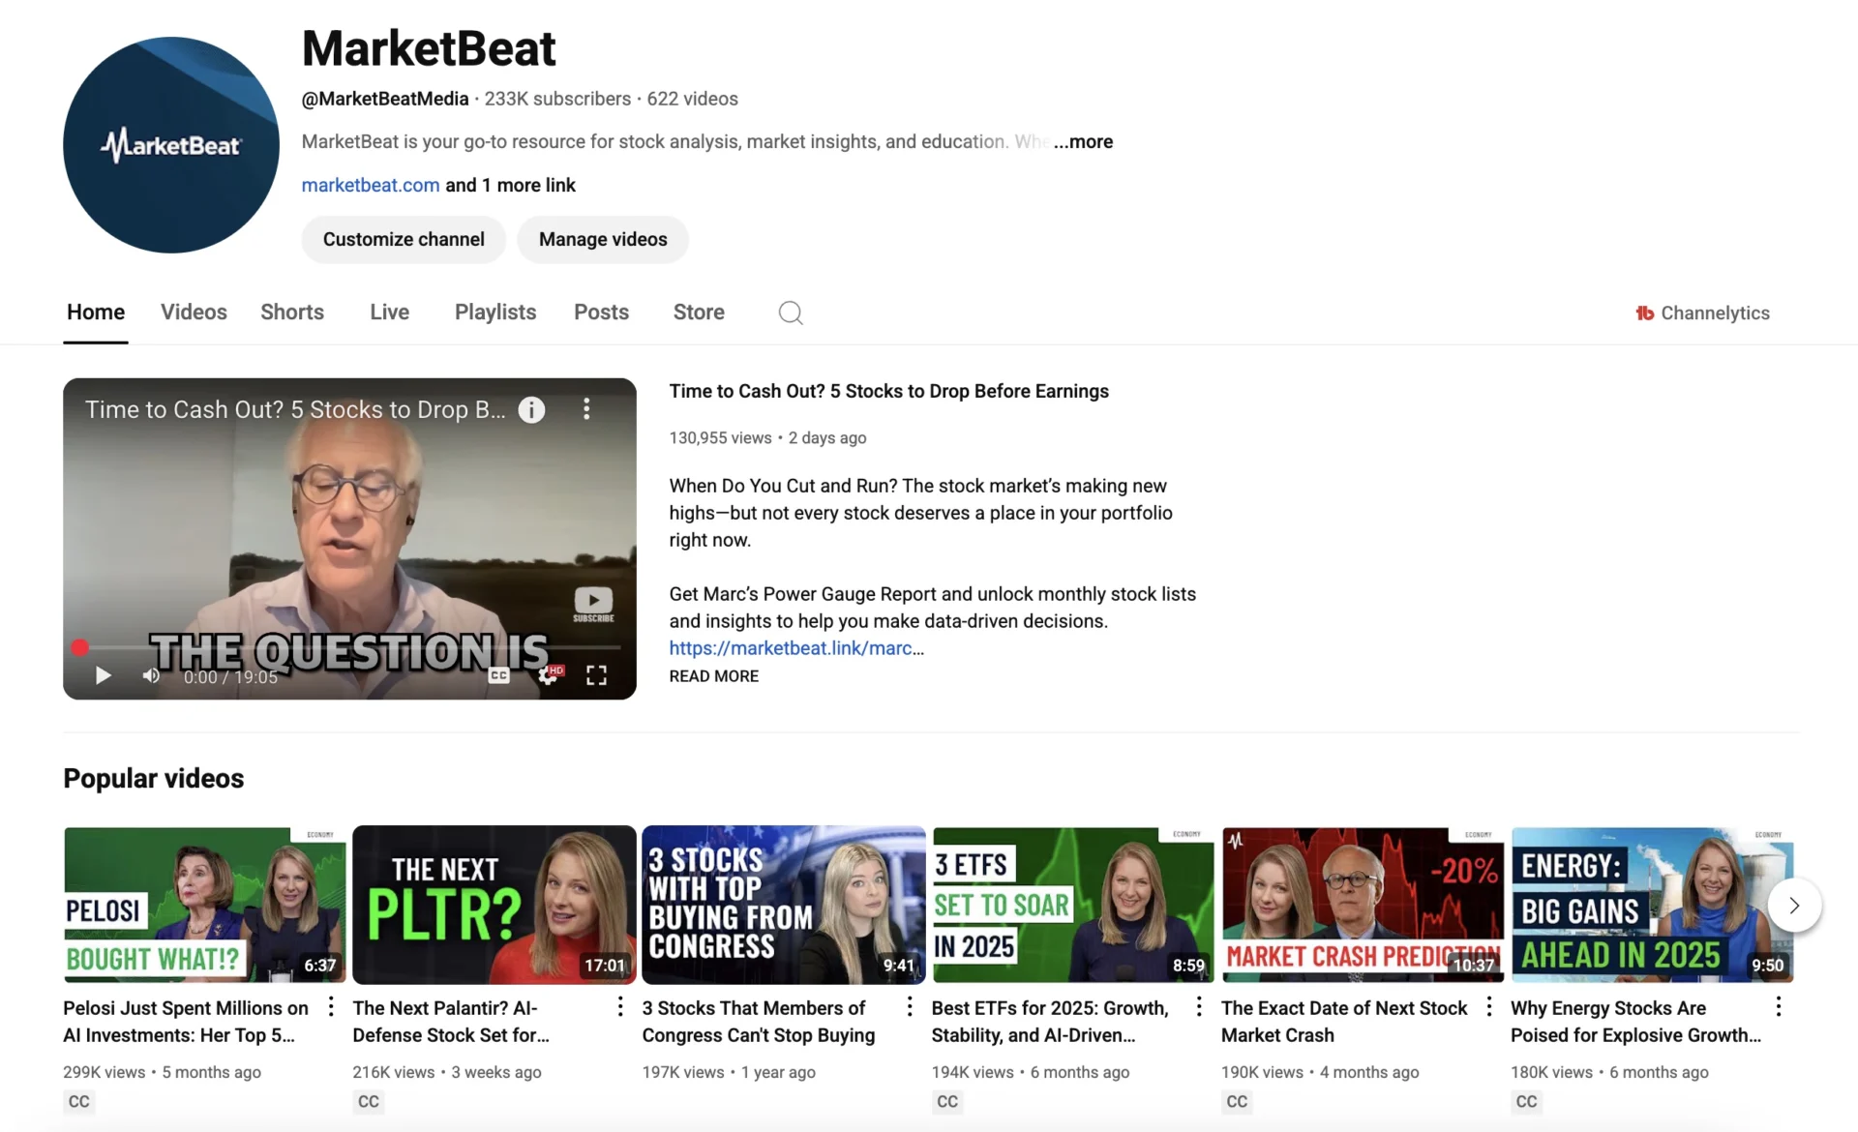This screenshot has width=1858, height=1132.
Task: Click the video progress bar scrubber
Action: (x=80, y=647)
